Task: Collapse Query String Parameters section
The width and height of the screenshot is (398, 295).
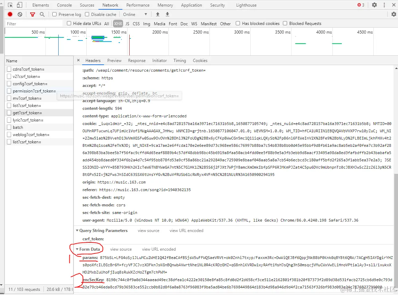Action: click(x=77, y=230)
